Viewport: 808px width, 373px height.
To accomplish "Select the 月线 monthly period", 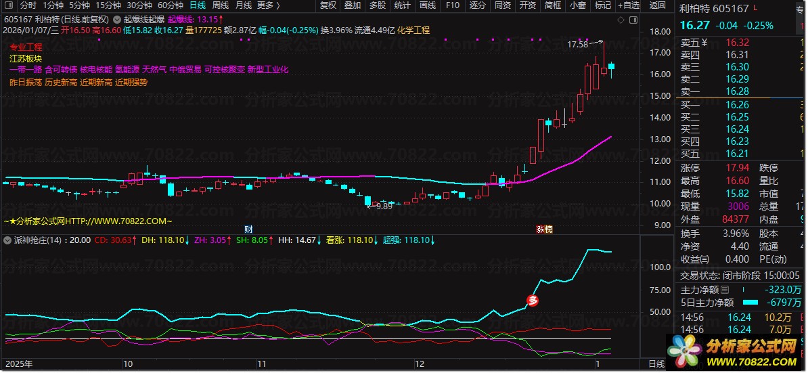I will pyautogui.click(x=243, y=5).
